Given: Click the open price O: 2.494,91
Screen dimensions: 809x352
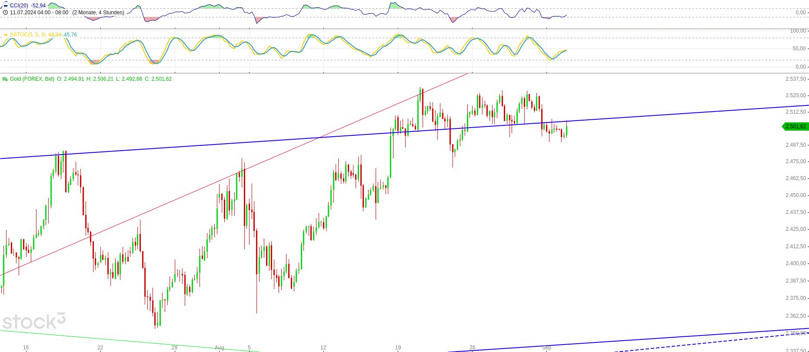Looking at the screenshot, I should (x=70, y=79).
